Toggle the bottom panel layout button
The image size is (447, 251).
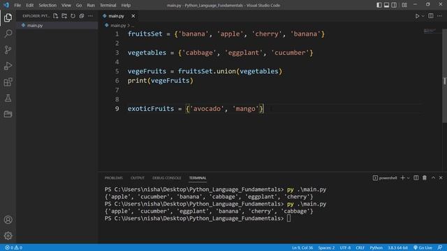(x=386, y=5)
